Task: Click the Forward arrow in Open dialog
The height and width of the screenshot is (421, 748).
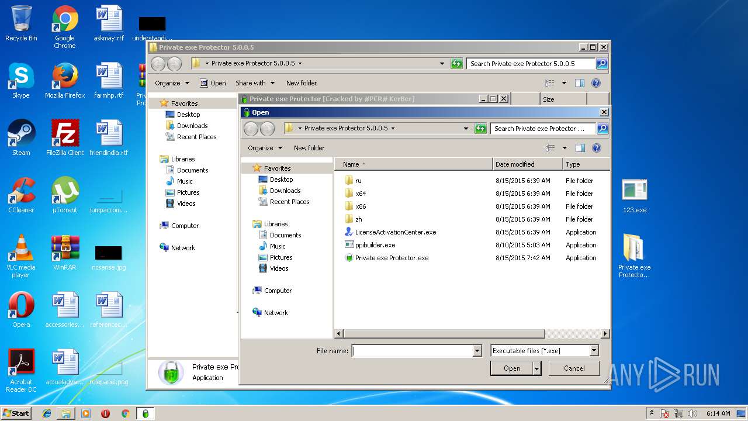Action: 267,128
